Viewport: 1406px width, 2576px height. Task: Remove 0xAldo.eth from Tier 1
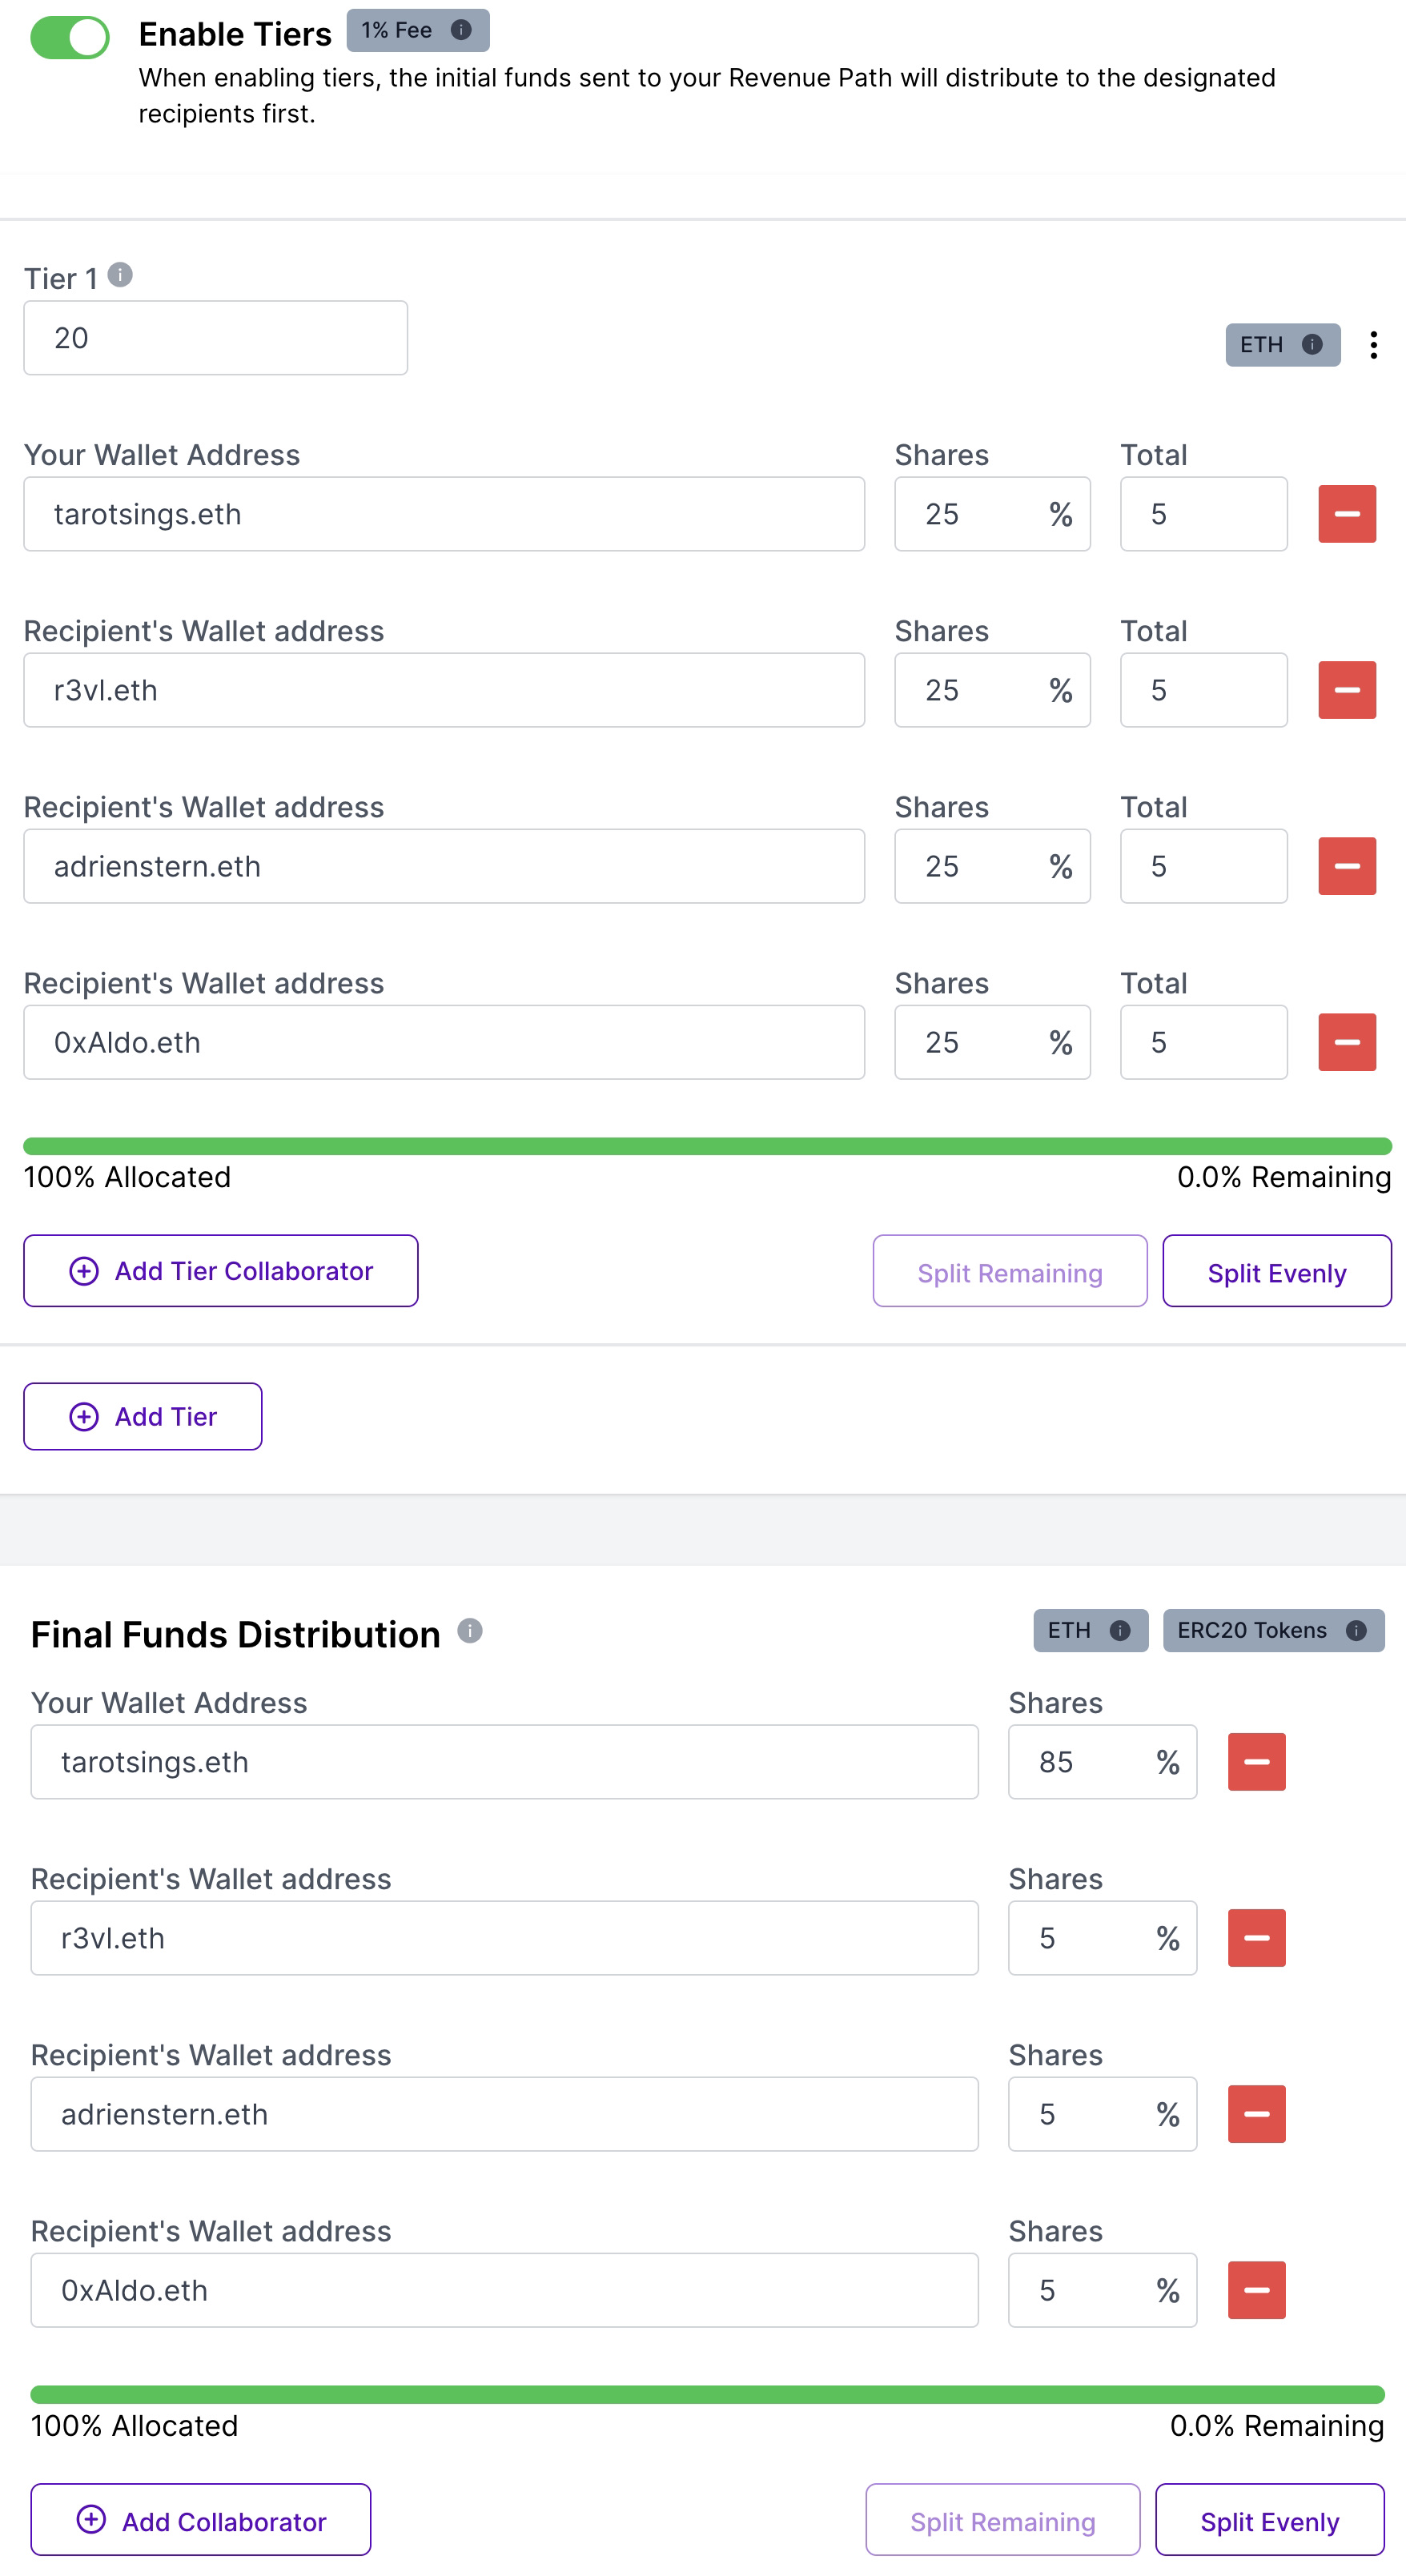[x=1347, y=1042]
